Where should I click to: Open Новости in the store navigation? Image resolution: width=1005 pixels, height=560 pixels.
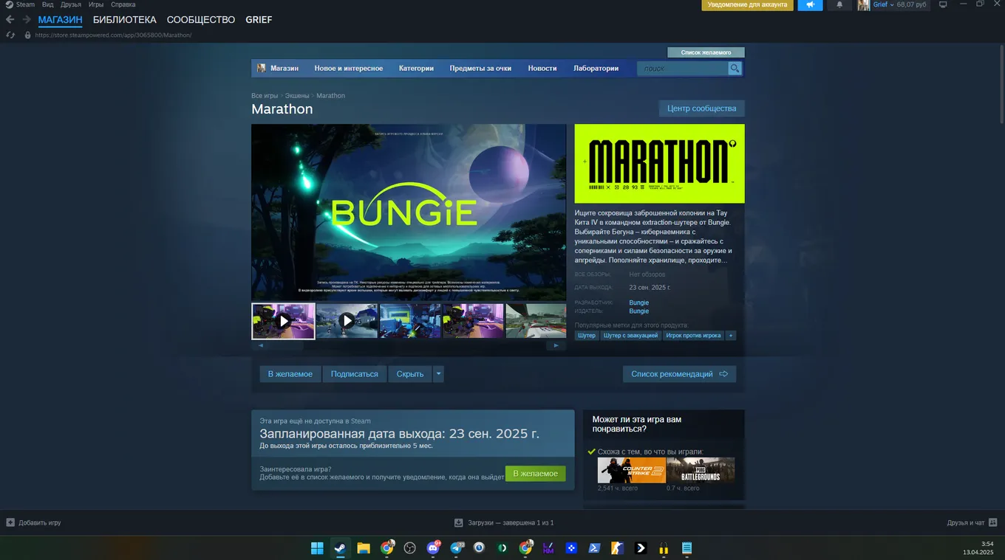point(542,69)
